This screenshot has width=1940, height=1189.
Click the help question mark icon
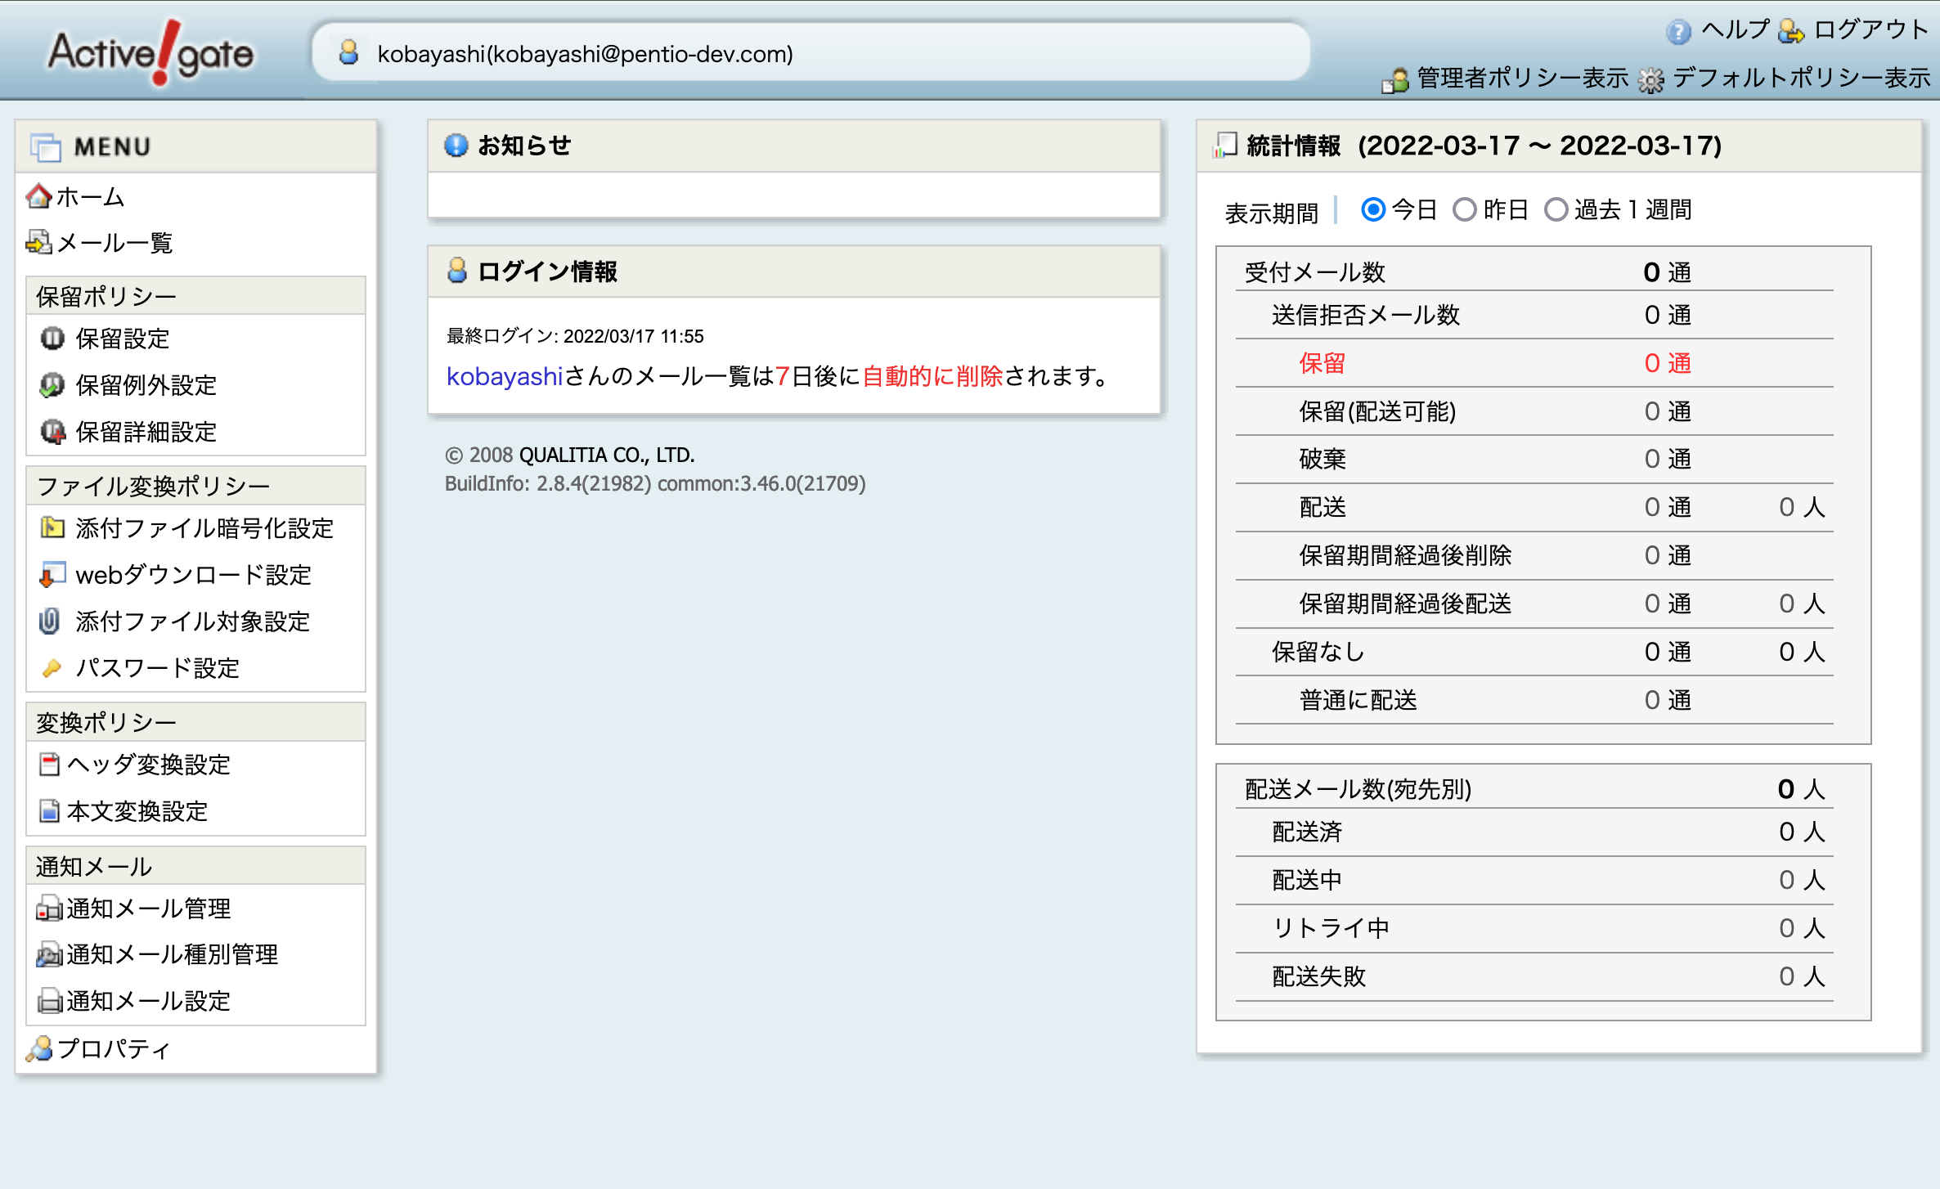point(1677,31)
